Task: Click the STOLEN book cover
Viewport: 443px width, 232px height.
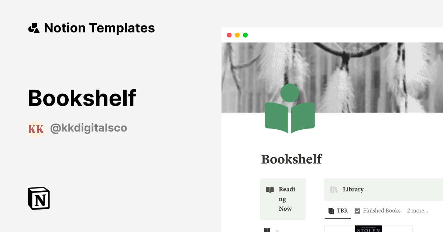Action: 368,229
